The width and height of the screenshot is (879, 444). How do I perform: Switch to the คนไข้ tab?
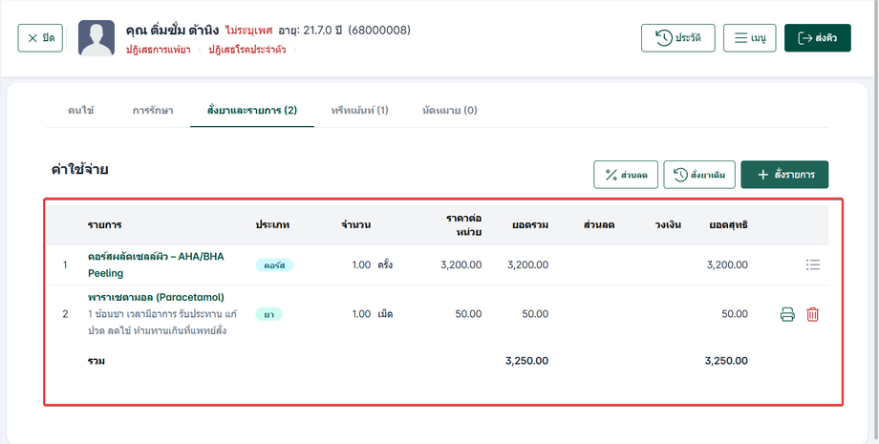tap(80, 111)
